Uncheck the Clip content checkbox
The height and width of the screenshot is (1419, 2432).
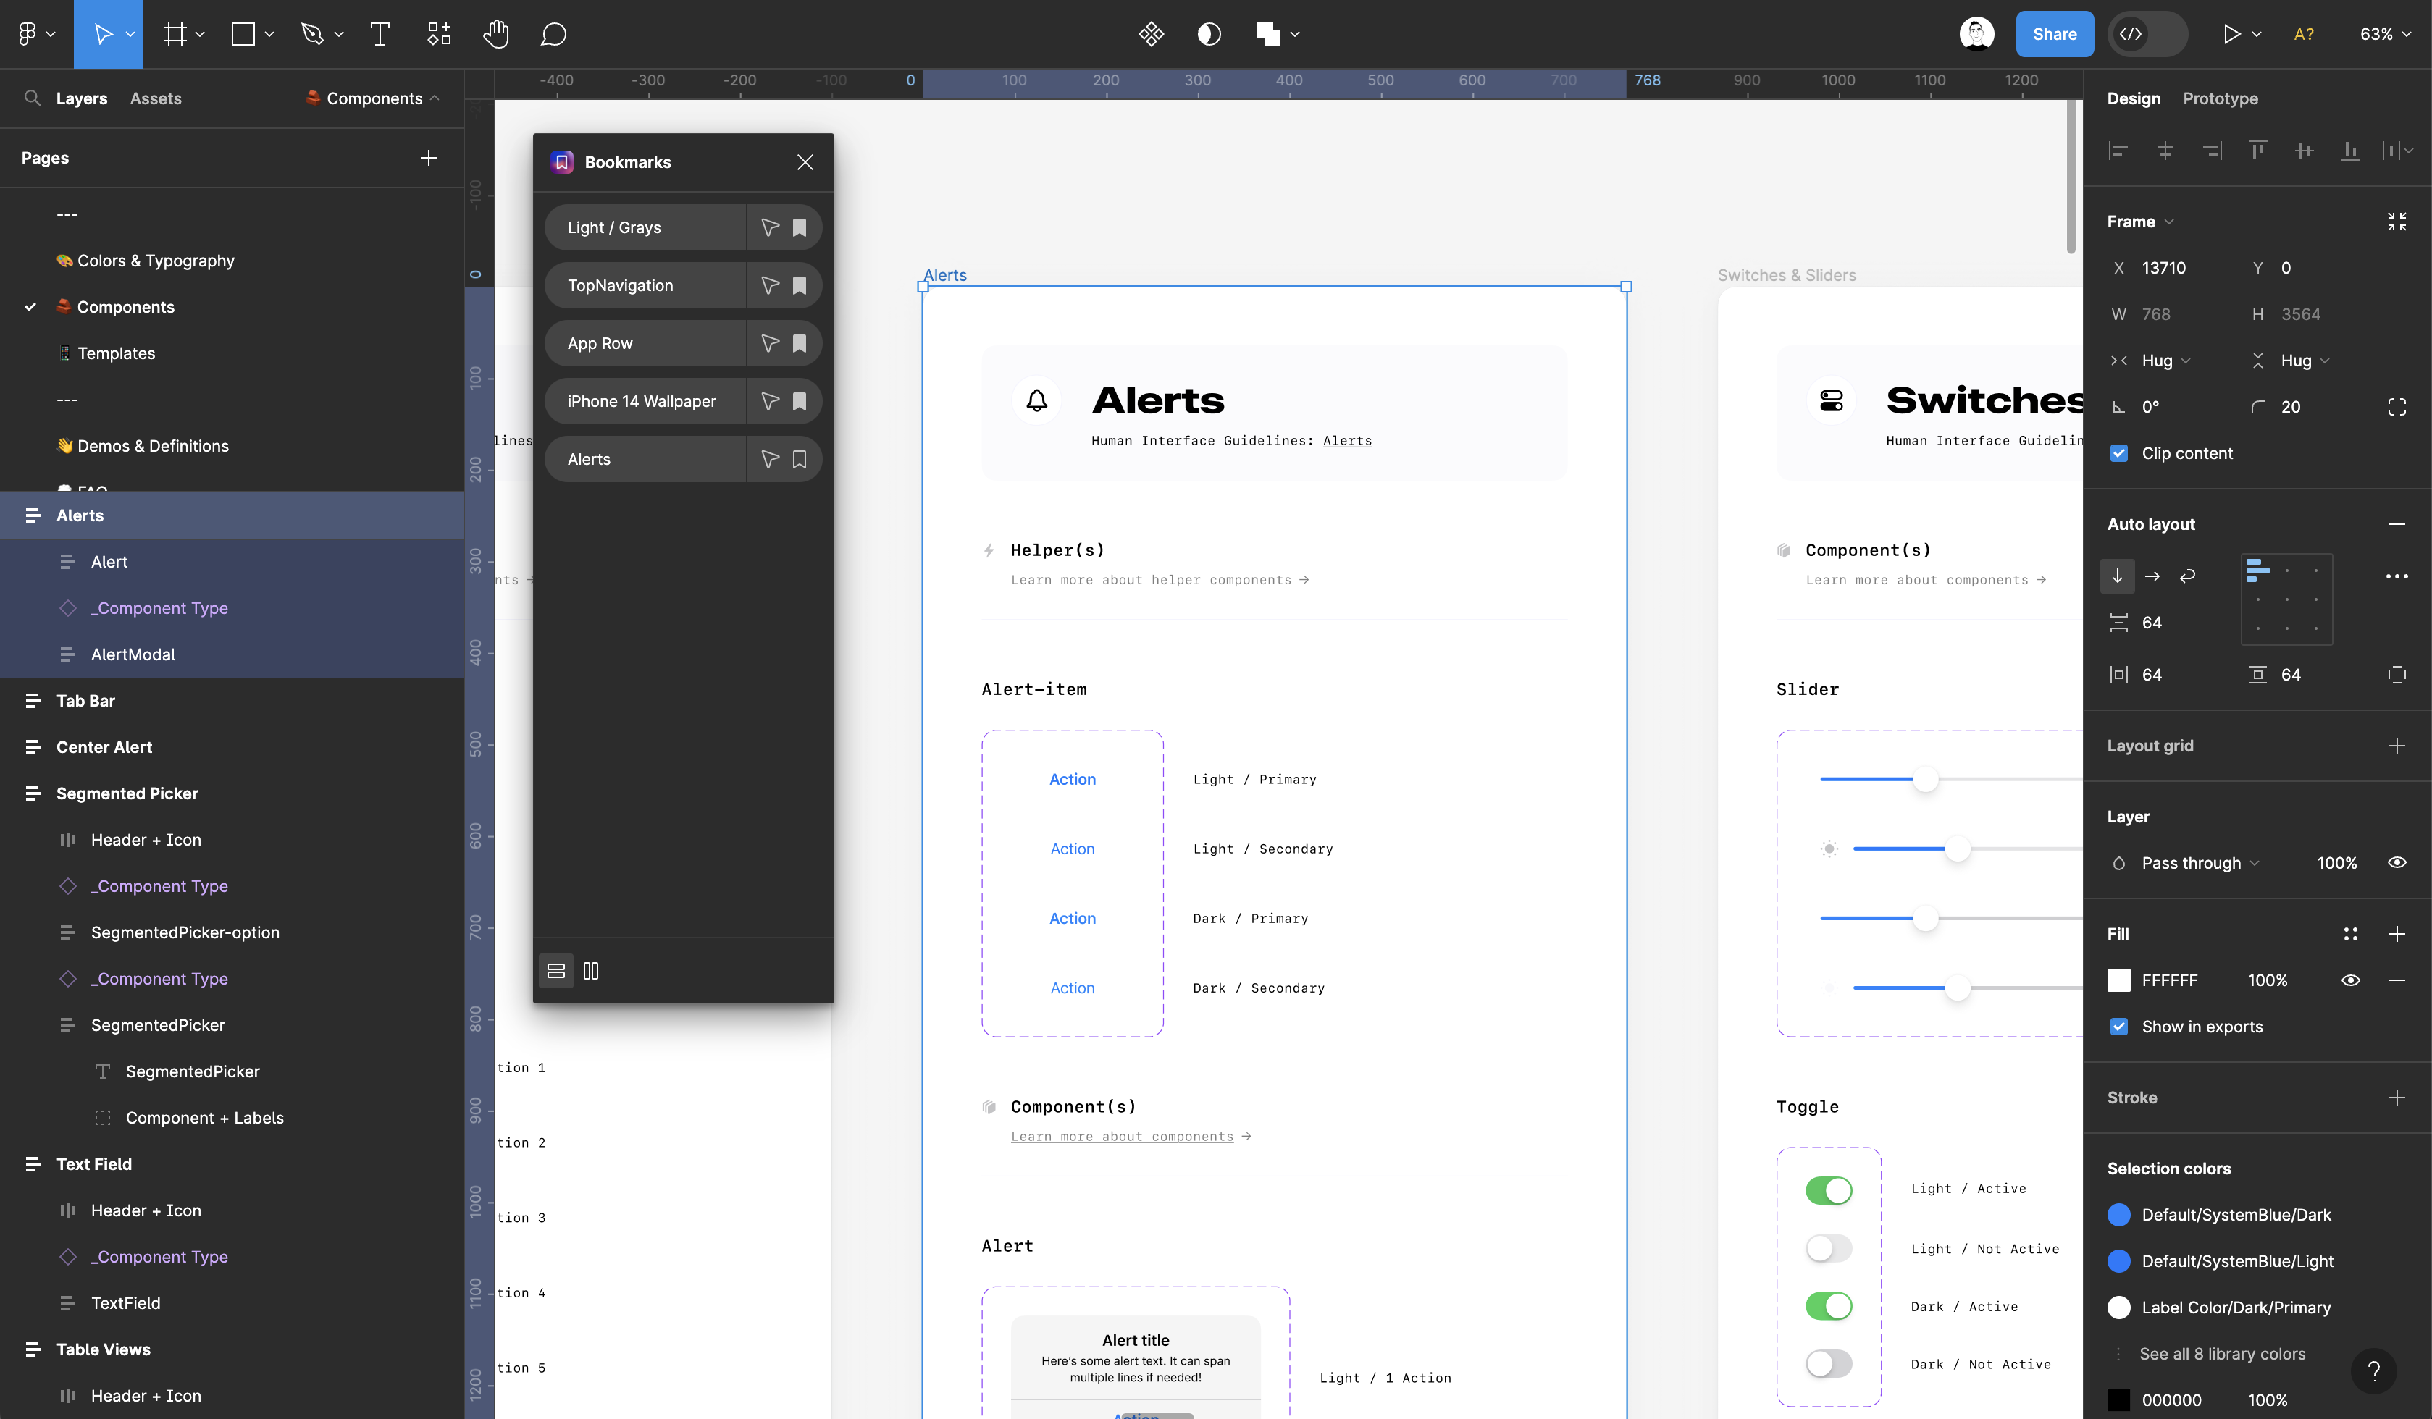coord(2119,453)
